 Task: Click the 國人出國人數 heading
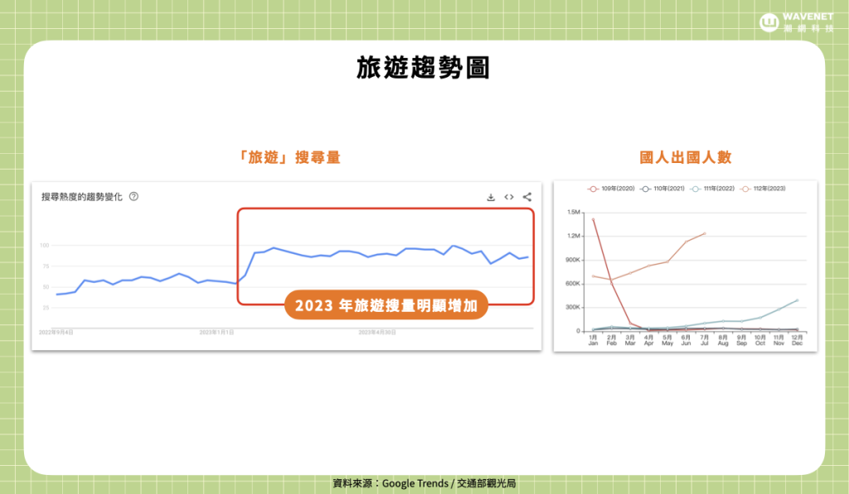click(x=685, y=157)
